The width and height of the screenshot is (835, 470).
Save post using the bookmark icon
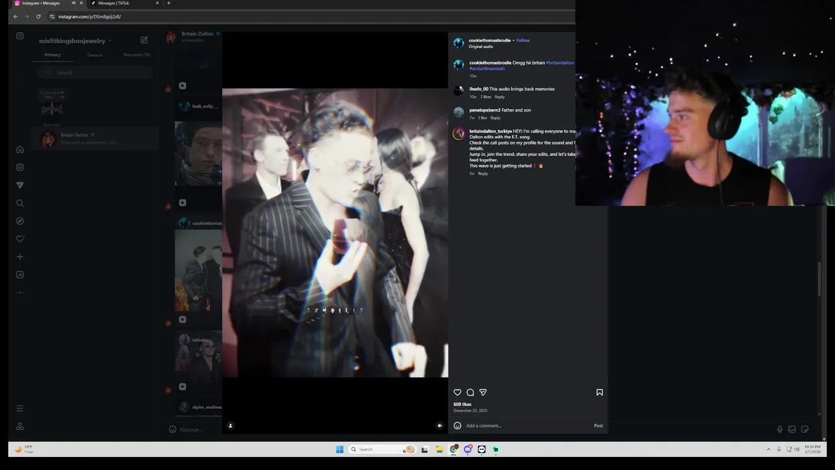tap(600, 392)
